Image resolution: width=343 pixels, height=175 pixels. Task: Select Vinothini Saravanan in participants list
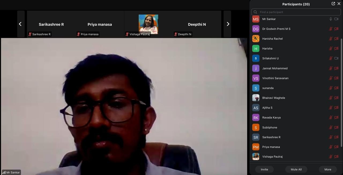click(296, 78)
